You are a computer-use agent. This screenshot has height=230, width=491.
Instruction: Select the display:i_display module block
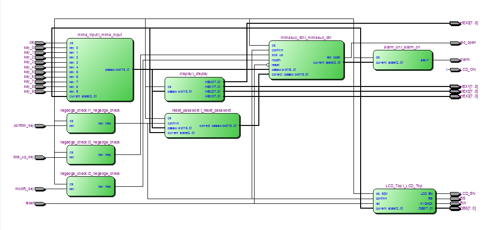195,89
